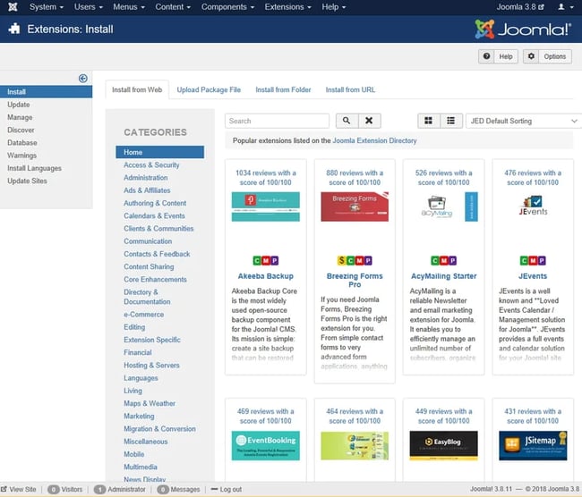
Task: Click the Joomla logo icon in top menu
Action: [13, 6]
